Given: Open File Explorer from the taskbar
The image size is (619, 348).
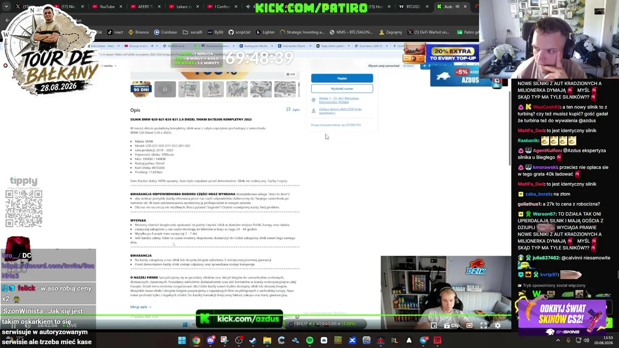Looking at the screenshot, I should (x=267, y=340).
